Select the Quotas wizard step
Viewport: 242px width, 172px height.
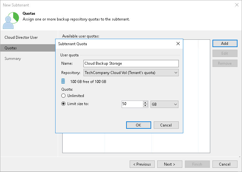pos(28,48)
